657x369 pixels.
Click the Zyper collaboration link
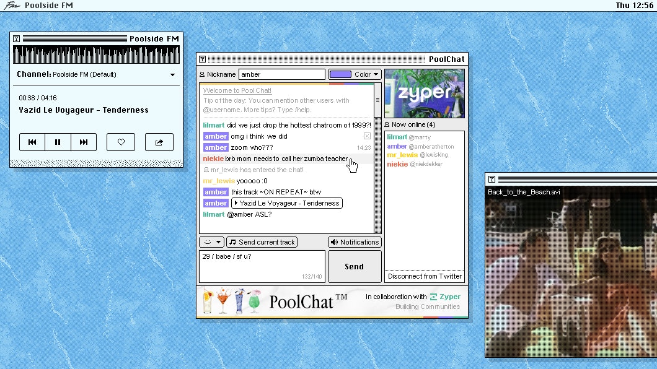coord(446,297)
